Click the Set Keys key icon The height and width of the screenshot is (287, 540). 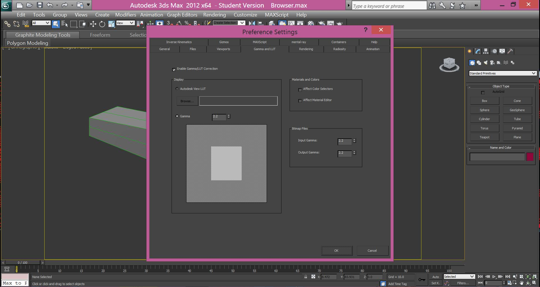coord(422,280)
